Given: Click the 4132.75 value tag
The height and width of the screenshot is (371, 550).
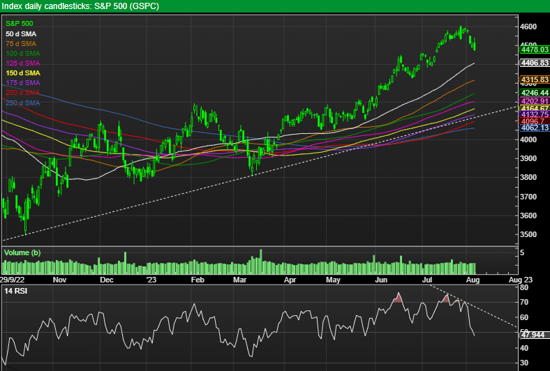Looking at the screenshot, I should (x=534, y=115).
